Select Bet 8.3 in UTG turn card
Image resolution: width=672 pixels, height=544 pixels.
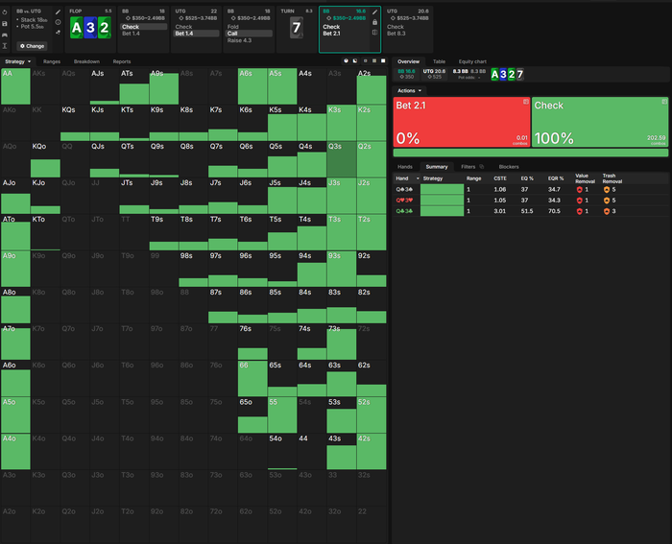click(x=396, y=34)
